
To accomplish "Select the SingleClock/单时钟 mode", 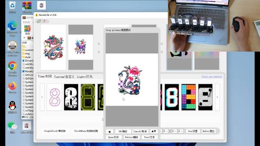I will pyautogui.click(x=55, y=131).
